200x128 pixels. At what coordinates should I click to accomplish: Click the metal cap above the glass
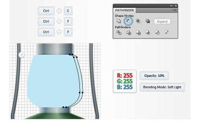tap(55, 49)
